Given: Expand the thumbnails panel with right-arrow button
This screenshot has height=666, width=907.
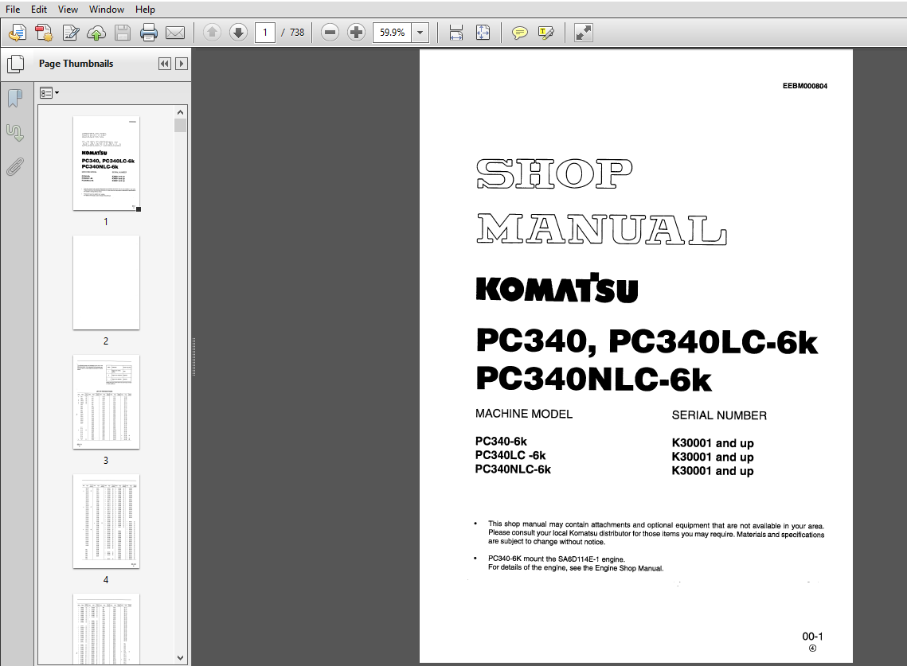Looking at the screenshot, I should [182, 64].
